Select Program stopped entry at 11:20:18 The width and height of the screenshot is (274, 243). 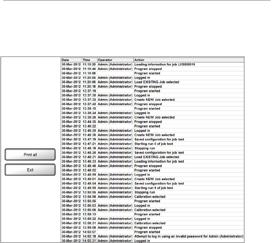point(148,87)
